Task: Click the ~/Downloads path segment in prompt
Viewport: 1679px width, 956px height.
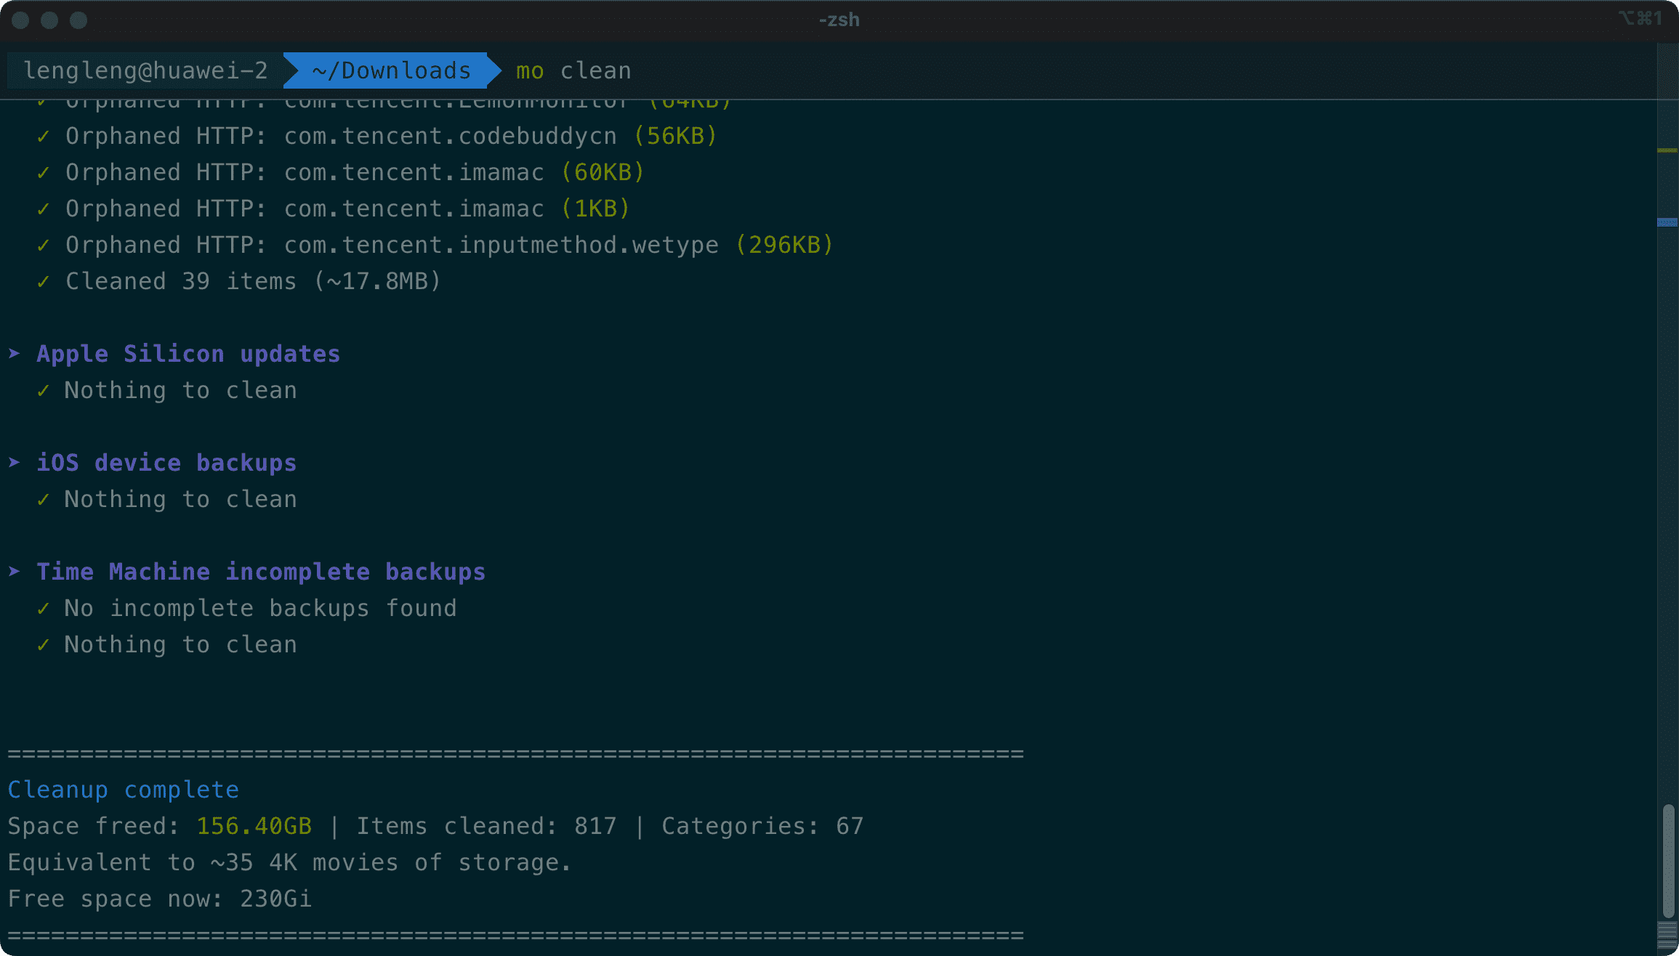Action: click(x=391, y=70)
